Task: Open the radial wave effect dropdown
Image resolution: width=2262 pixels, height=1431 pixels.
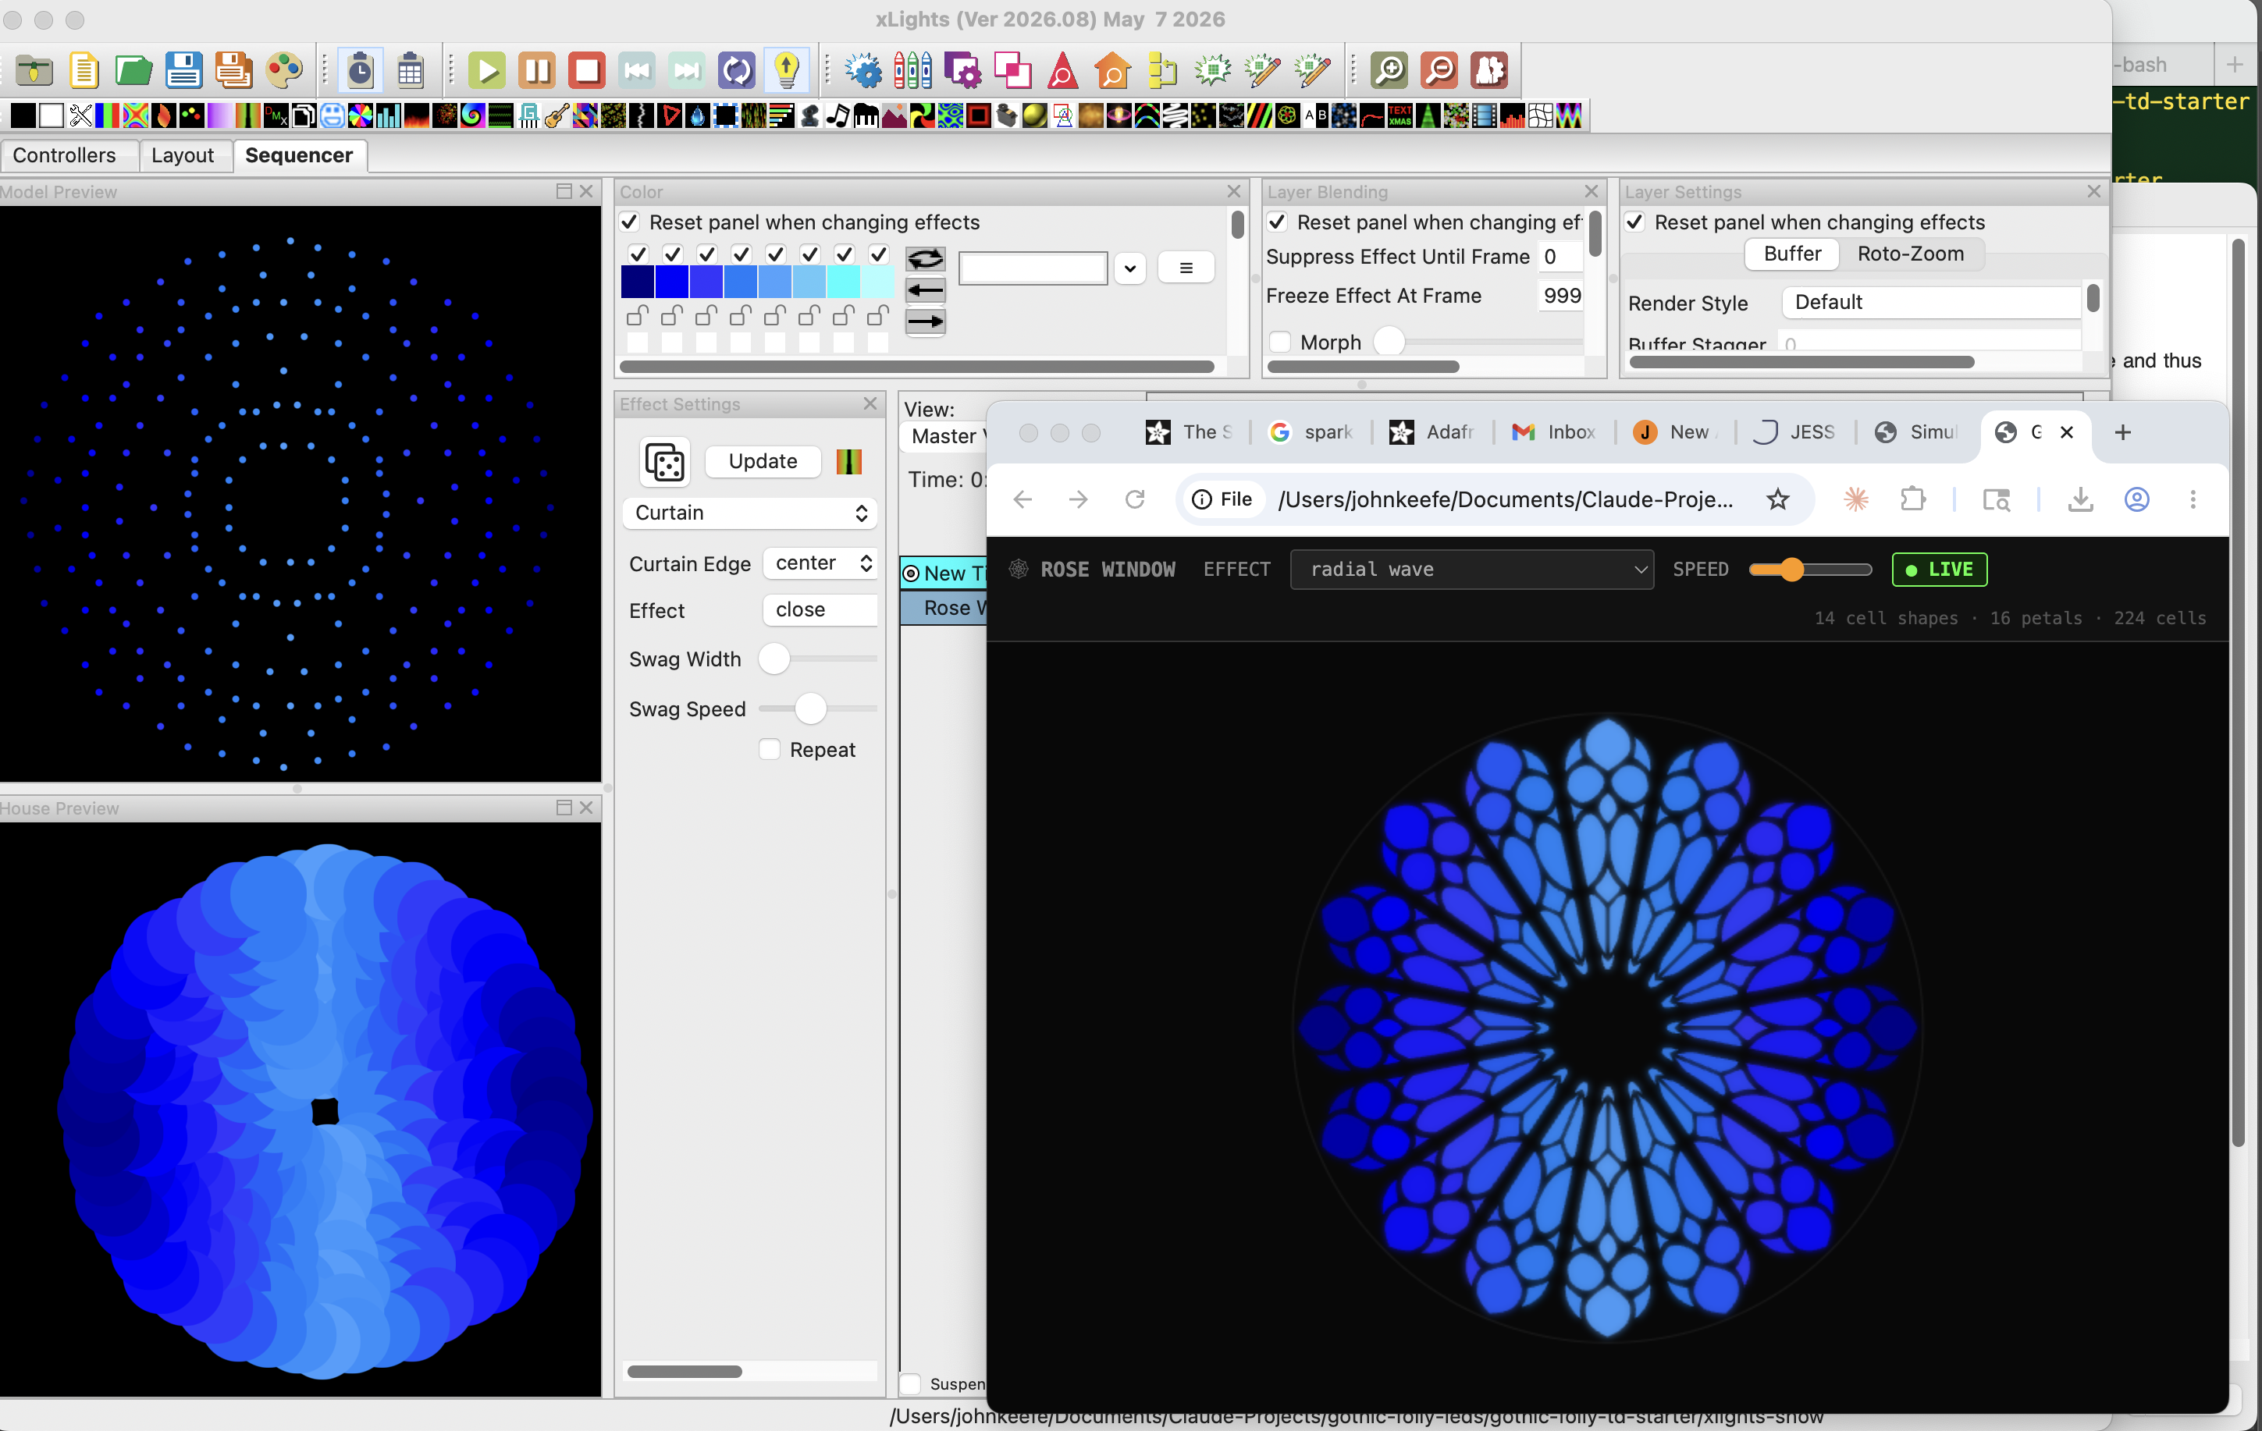Action: click(1472, 570)
